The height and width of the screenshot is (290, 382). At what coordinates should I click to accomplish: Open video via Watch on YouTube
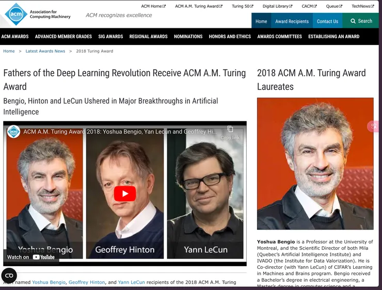(31, 257)
